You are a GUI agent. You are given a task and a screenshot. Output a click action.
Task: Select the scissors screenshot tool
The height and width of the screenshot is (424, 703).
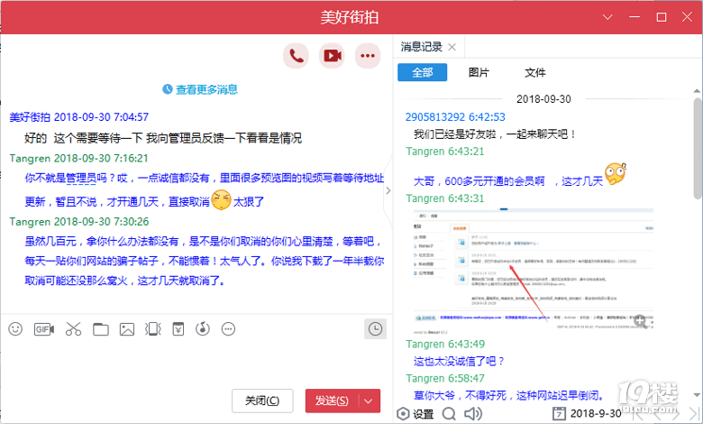[x=73, y=329]
